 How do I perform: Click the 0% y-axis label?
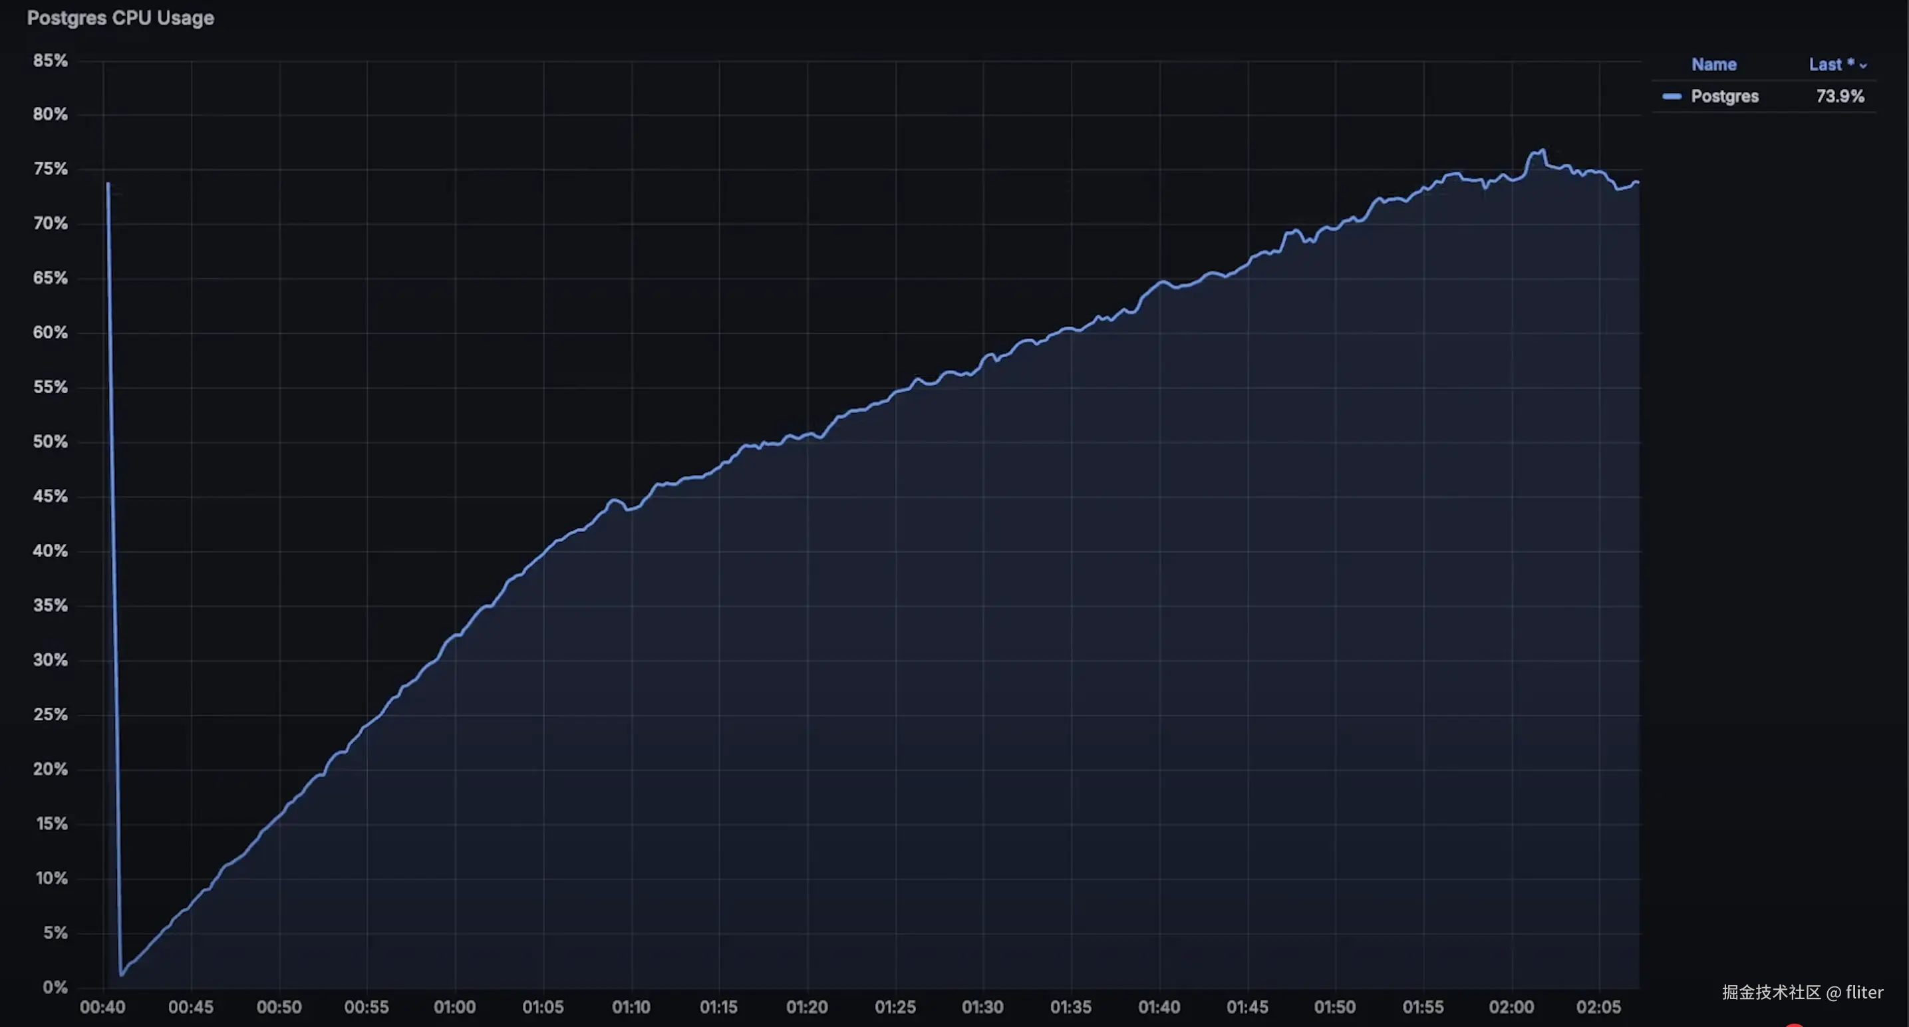55,987
